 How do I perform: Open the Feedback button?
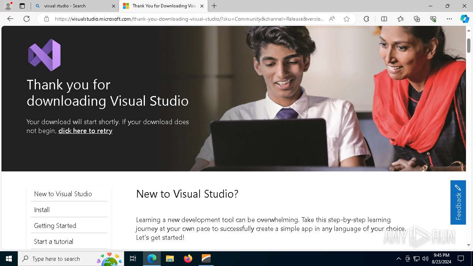click(x=458, y=202)
